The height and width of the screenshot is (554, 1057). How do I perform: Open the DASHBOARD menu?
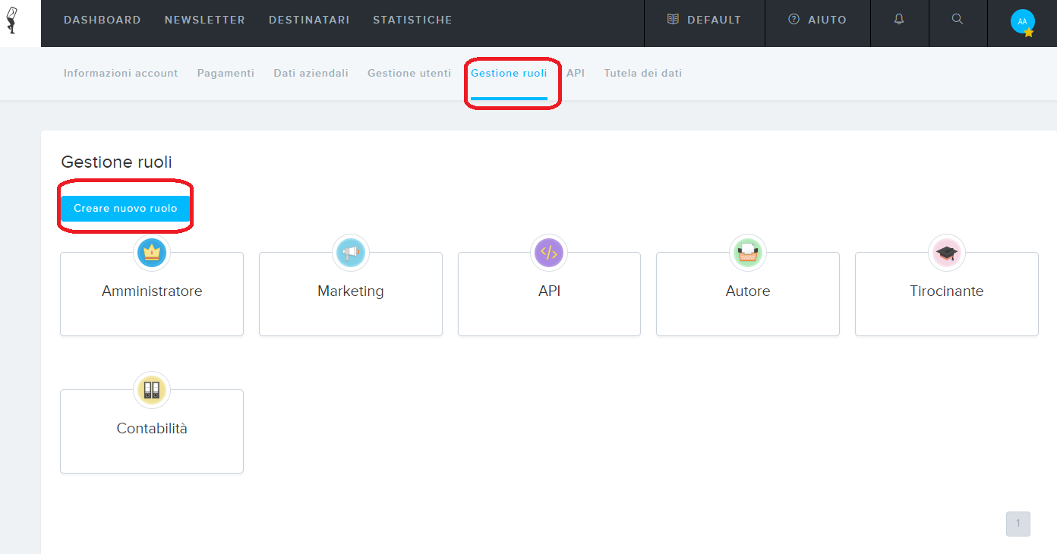(x=103, y=20)
